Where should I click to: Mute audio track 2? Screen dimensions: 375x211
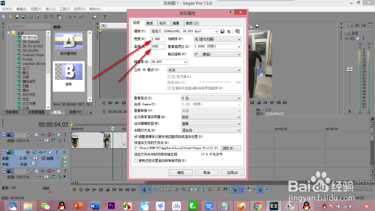pyautogui.click(x=50, y=152)
